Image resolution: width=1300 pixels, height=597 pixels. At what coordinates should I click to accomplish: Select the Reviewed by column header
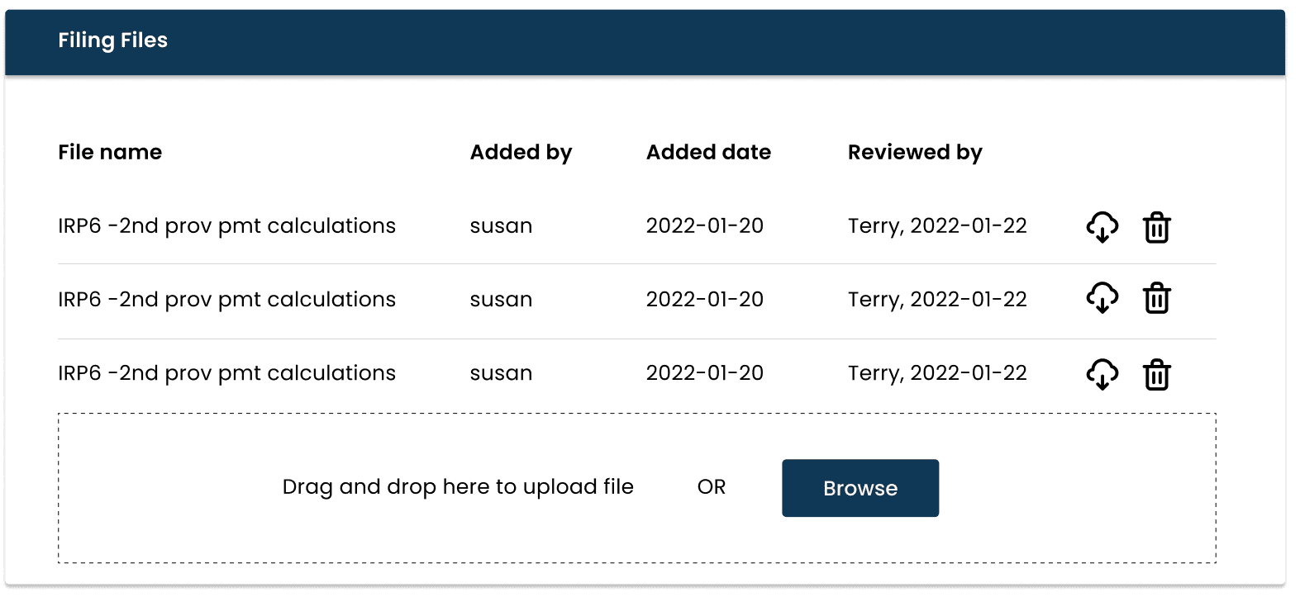pos(915,153)
